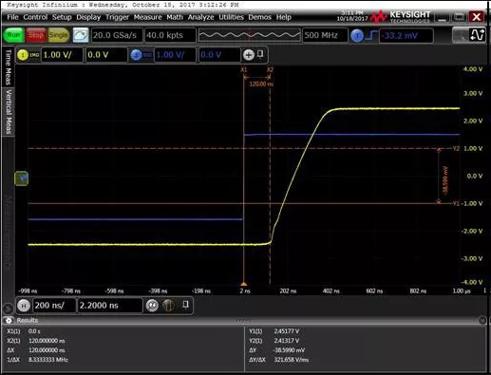This screenshot has width=491, height=375.
Task: Select the X1 vertical marker label
Action: coord(244,69)
